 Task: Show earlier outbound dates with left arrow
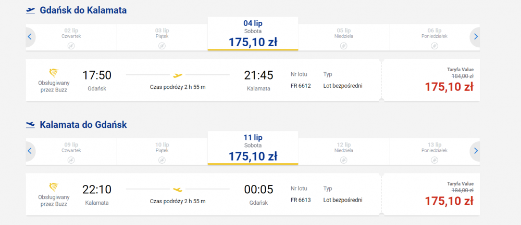tap(30, 37)
